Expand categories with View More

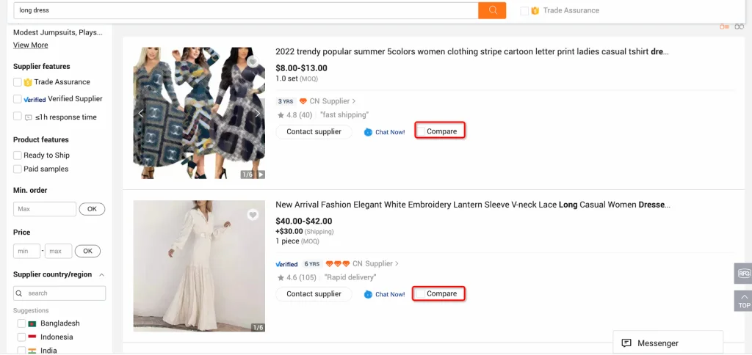click(x=31, y=45)
